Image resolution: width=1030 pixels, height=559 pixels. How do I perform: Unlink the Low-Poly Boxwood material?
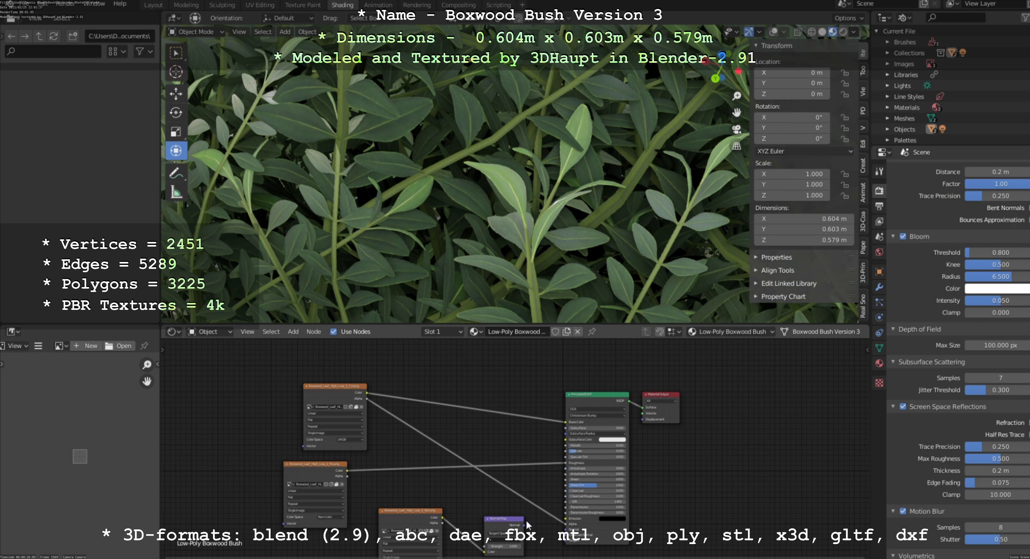pyautogui.click(x=577, y=332)
